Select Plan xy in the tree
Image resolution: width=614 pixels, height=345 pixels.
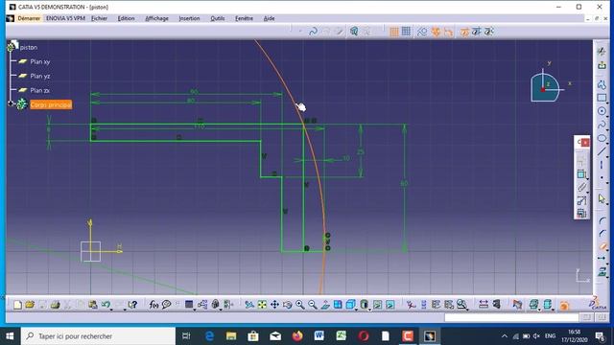point(39,61)
